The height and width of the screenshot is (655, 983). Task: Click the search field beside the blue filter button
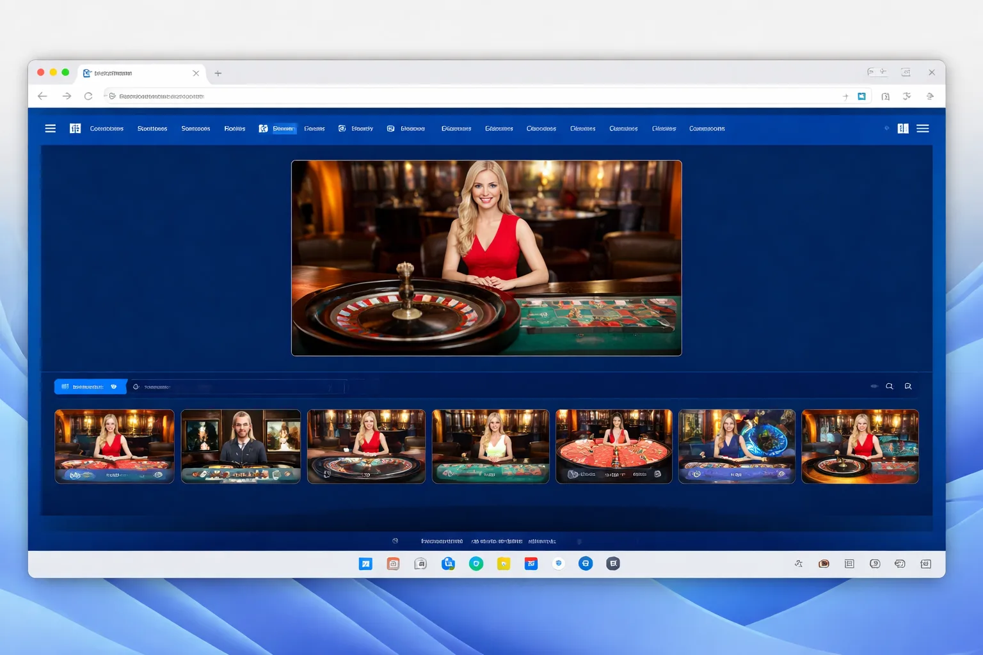pyautogui.click(x=237, y=386)
